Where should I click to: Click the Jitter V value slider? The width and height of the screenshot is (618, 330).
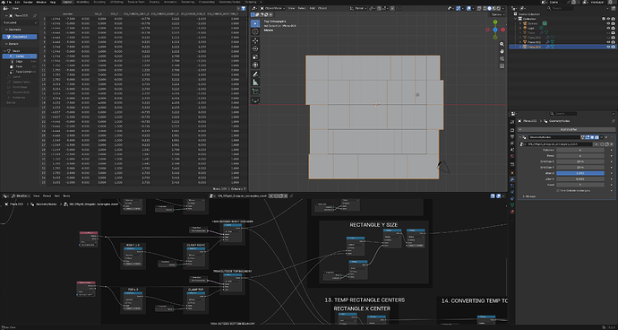point(580,178)
